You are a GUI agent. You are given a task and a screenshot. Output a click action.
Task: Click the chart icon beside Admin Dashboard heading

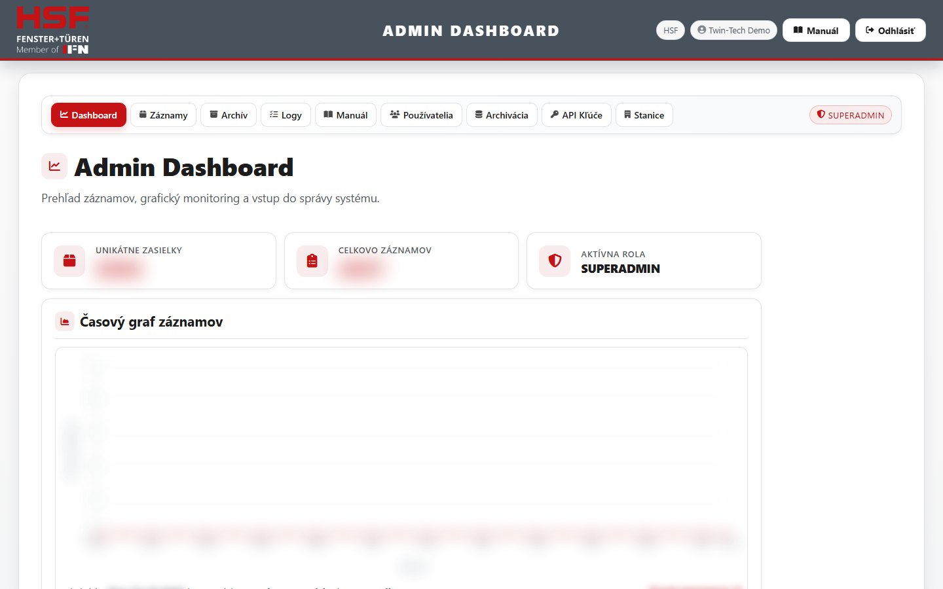point(54,166)
